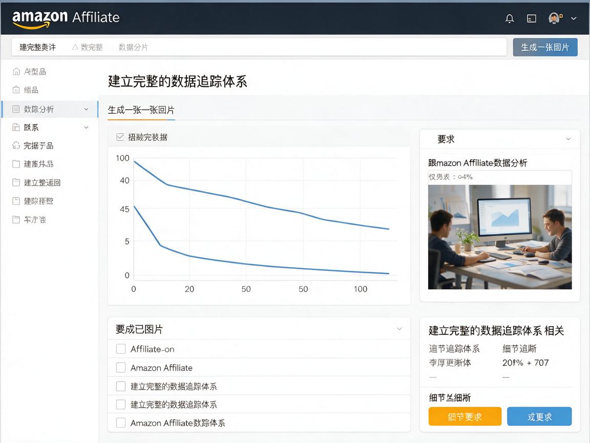Click the 追节追踪体系 label

454,349
